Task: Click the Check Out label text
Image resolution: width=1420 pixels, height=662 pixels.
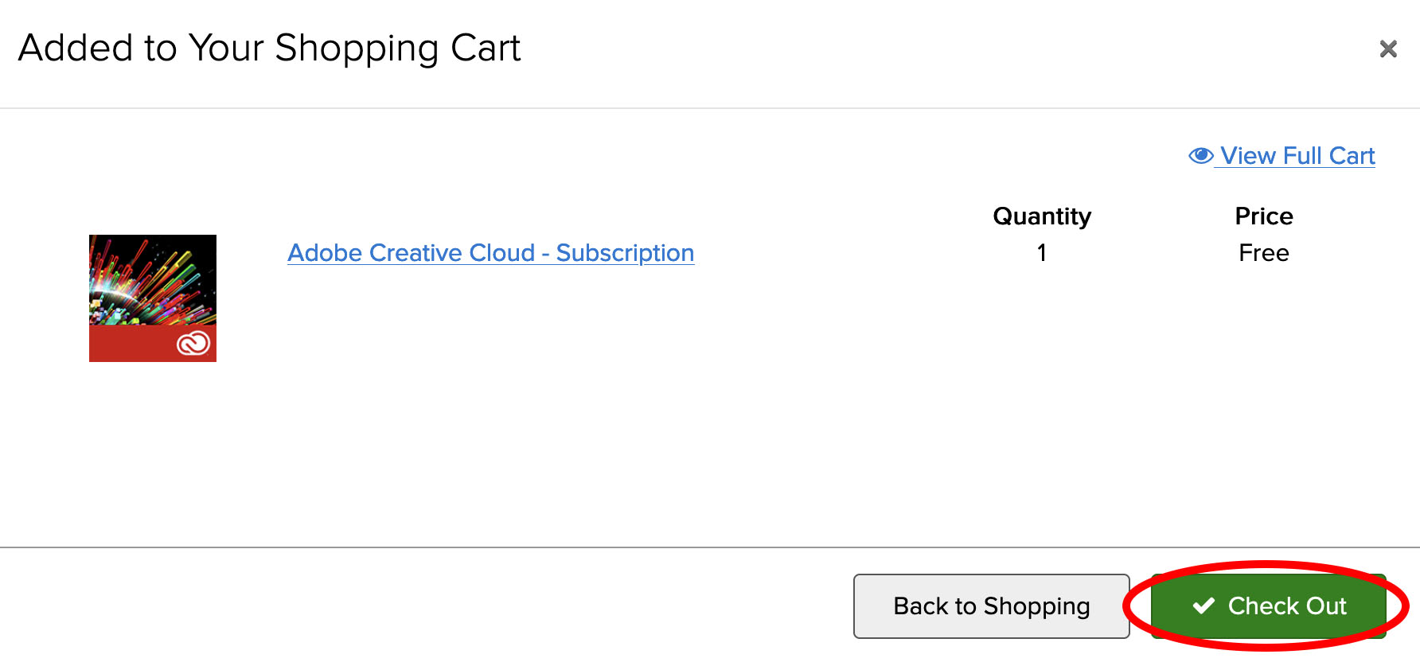Action: [x=1287, y=606]
